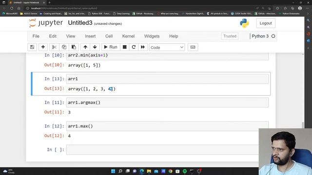The width and height of the screenshot is (312, 175).
Task: Open the Kernel menu
Action: (128, 36)
